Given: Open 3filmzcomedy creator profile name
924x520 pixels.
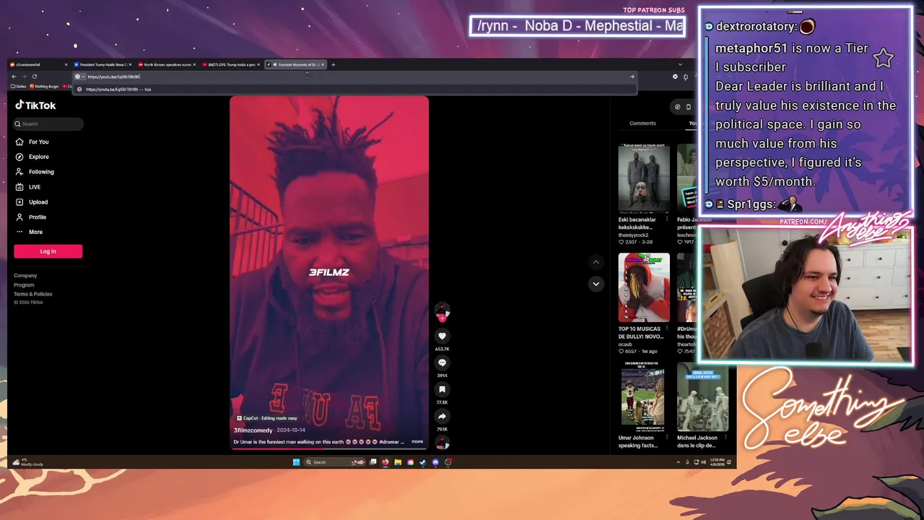Looking at the screenshot, I should [253, 430].
